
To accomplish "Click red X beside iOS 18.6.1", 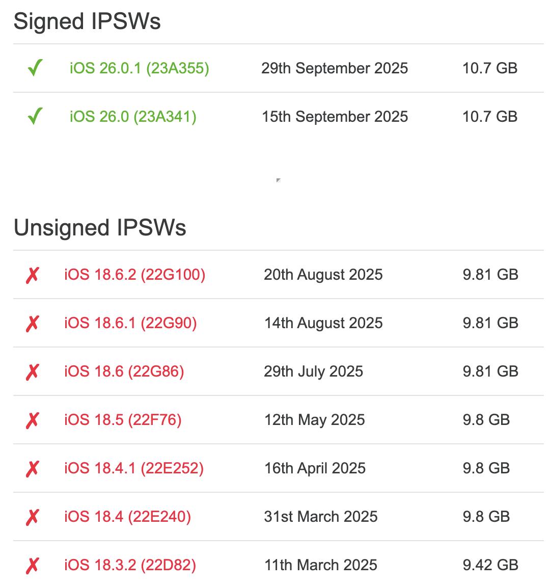I will (x=32, y=323).
